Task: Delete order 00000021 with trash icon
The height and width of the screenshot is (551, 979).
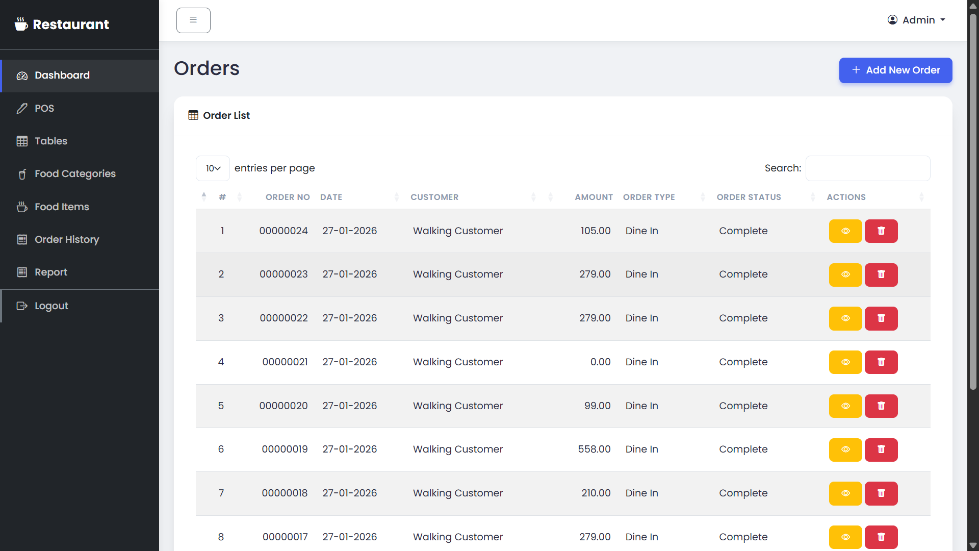Action: click(x=881, y=362)
